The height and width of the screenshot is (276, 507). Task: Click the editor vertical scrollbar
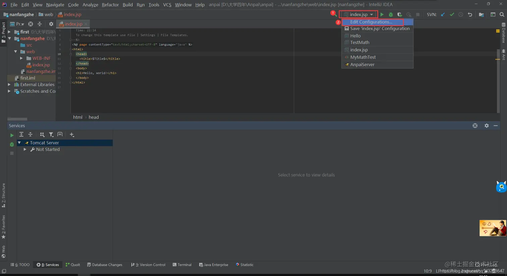click(498, 80)
